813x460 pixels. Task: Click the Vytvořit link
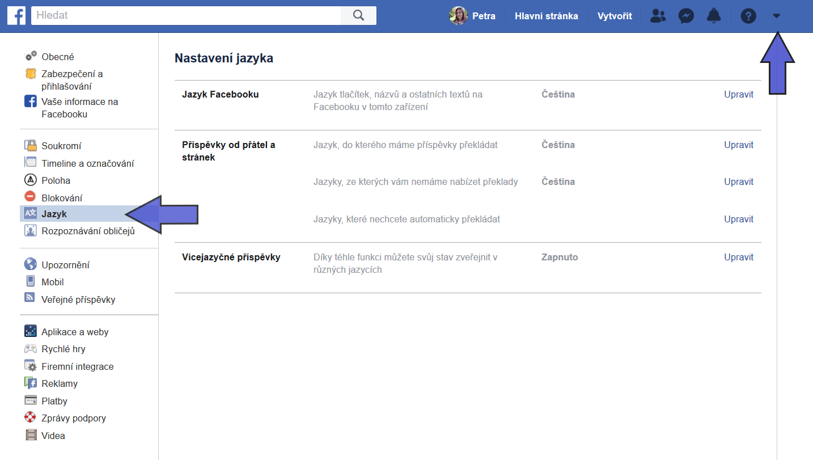tap(615, 16)
